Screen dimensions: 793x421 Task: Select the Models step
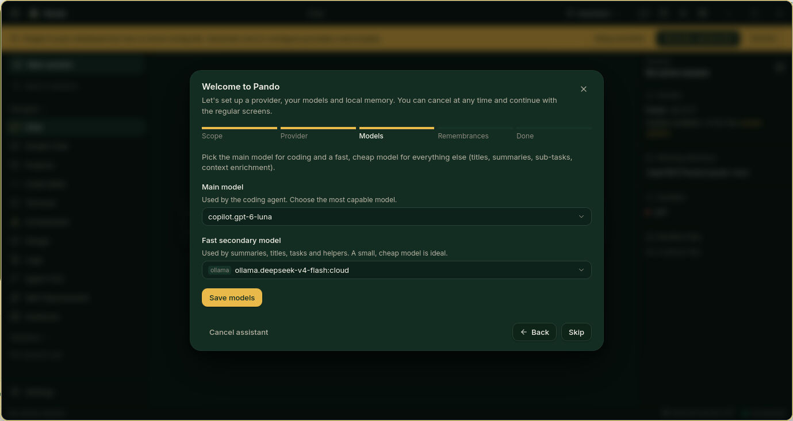(397, 134)
